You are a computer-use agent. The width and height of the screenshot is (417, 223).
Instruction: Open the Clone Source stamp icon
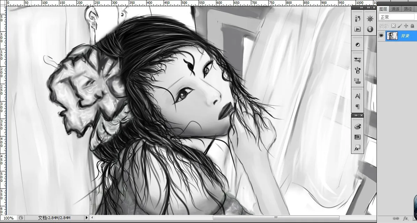click(x=357, y=81)
